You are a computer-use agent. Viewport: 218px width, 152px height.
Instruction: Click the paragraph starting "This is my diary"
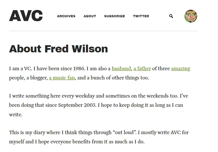tap(99, 137)
